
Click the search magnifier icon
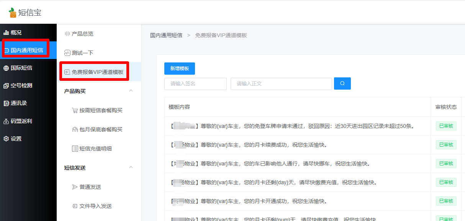pos(342,83)
